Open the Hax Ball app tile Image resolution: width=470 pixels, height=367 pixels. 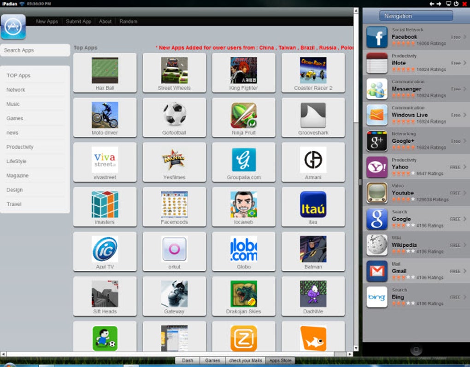(105, 73)
